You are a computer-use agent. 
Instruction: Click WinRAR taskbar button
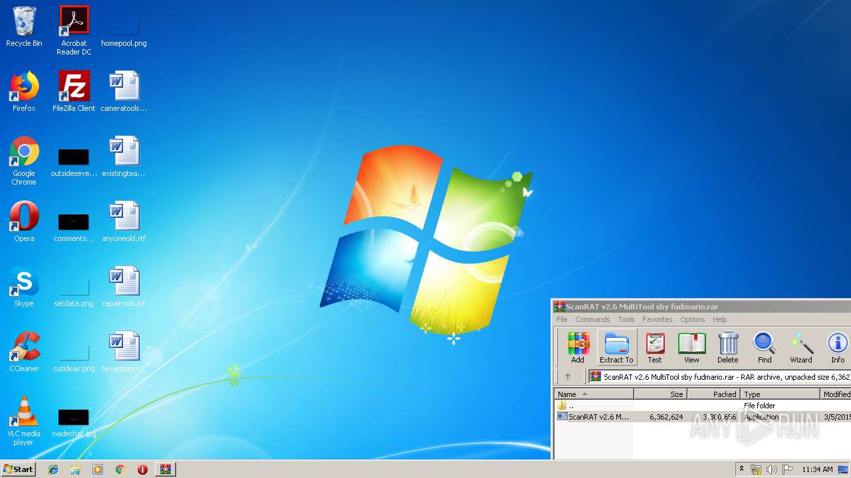click(166, 469)
